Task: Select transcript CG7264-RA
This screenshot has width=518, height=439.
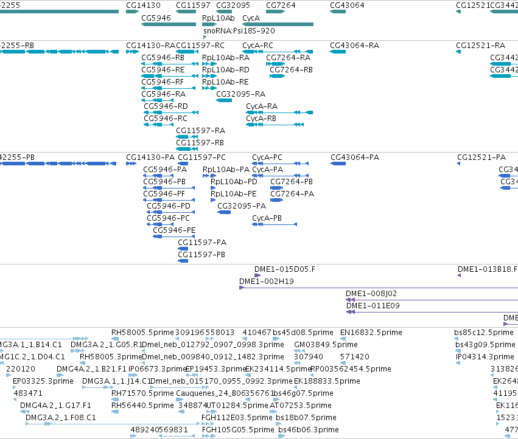Action: tap(288, 57)
